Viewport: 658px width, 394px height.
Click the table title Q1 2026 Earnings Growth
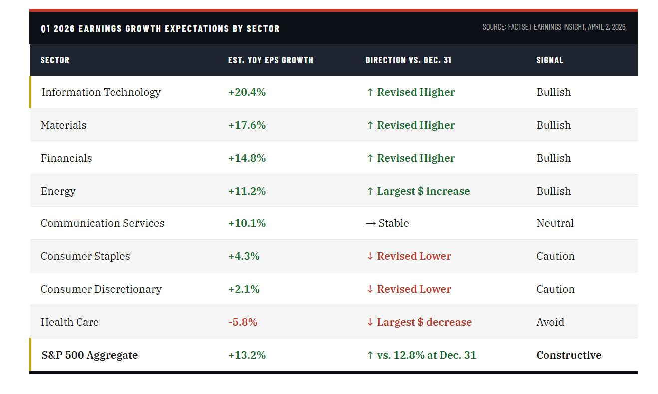[x=160, y=29]
